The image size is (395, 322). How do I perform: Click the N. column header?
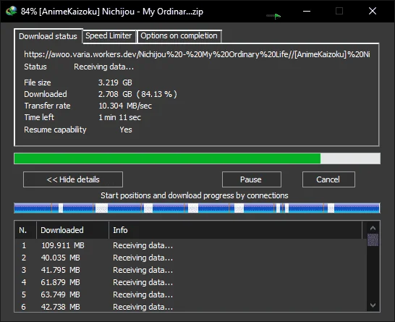click(26, 230)
